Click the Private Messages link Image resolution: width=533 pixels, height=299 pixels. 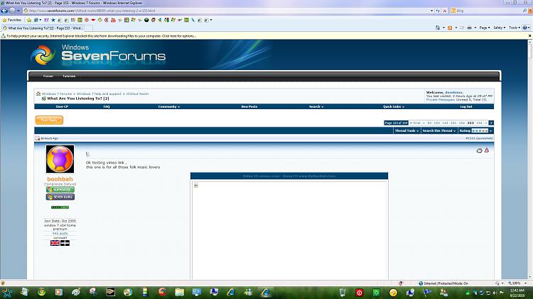coord(440,100)
